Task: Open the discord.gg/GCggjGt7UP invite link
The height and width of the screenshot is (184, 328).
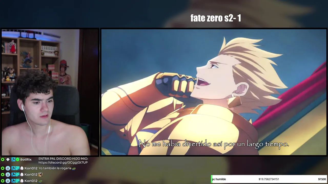Action: 63,163
